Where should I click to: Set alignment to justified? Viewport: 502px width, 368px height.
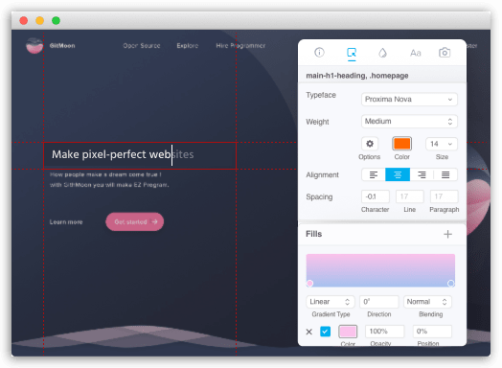445,174
